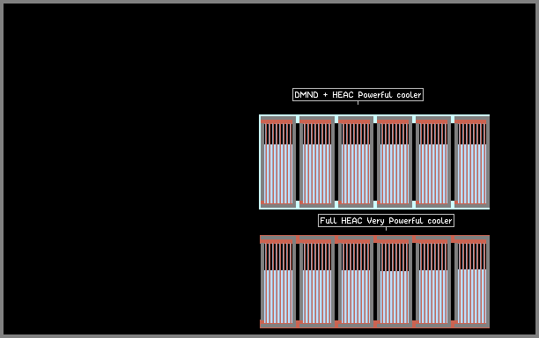Click the black gap between first two DMND coolers

pos(298,162)
